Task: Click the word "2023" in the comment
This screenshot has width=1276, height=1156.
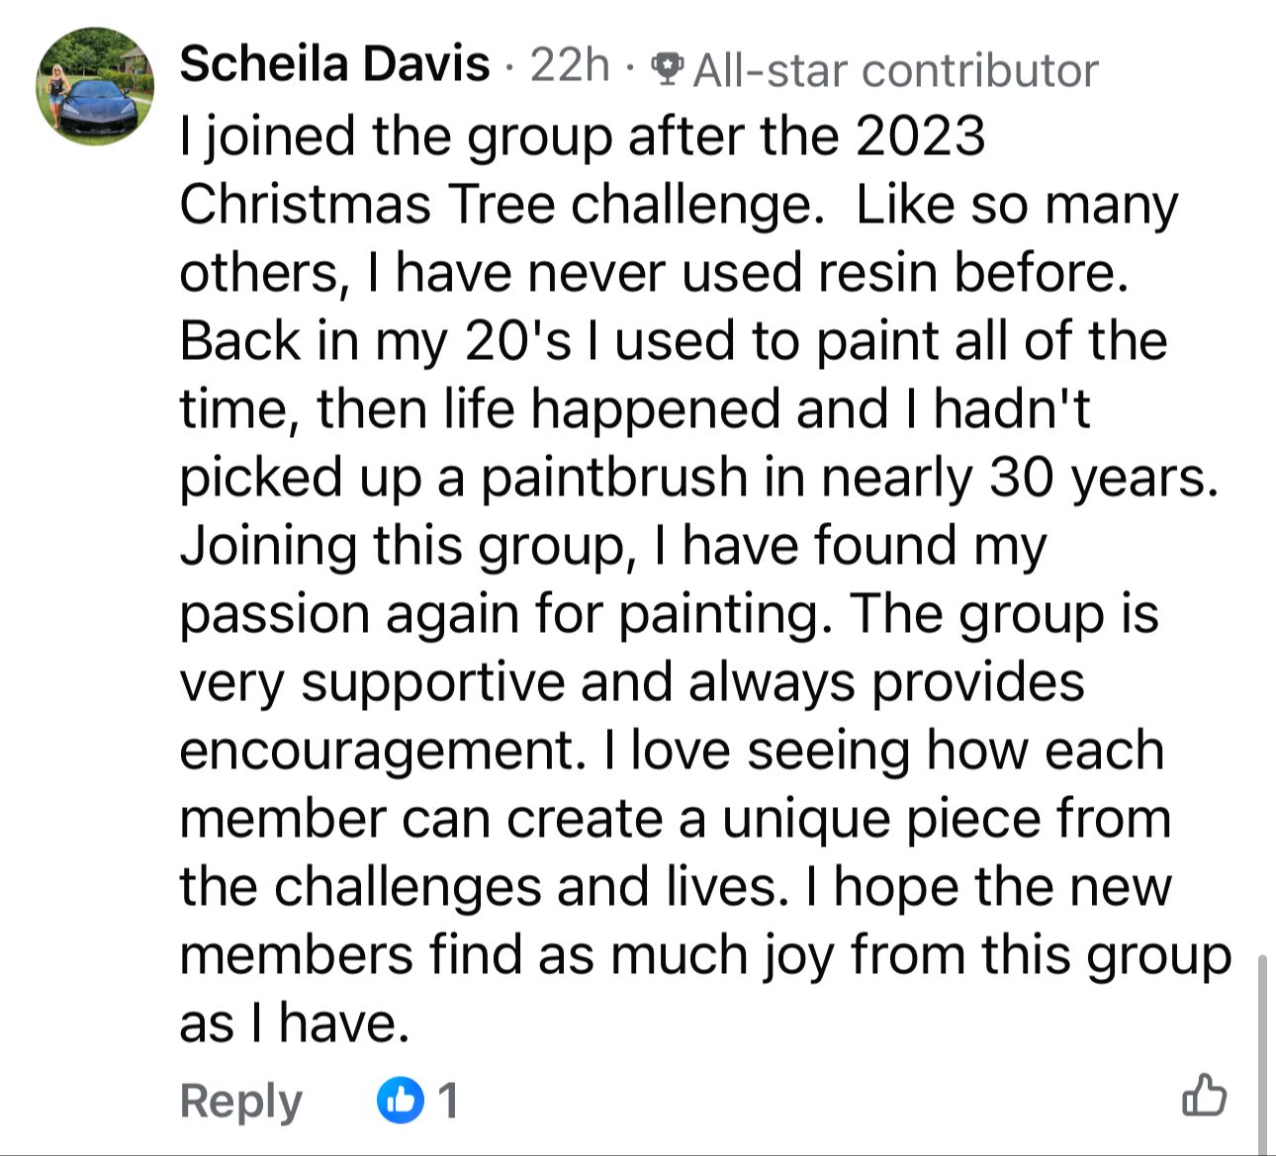Action: point(920,136)
